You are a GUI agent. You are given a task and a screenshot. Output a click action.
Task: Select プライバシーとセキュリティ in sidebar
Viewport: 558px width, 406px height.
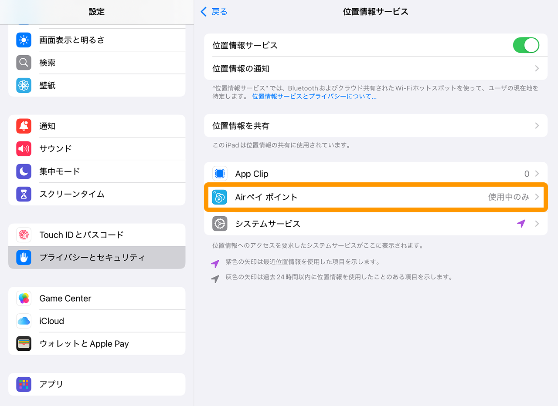pyautogui.click(x=97, y=258)
